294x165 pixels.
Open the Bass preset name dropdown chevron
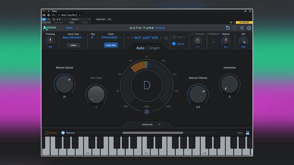78,28
